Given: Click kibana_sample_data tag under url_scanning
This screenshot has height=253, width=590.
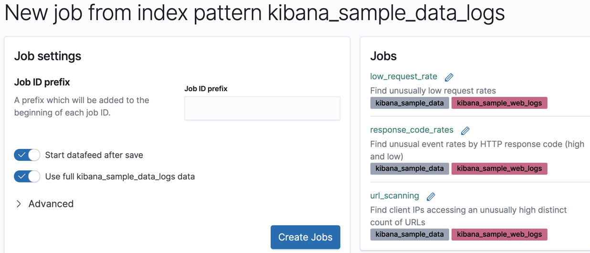Looking at the screenshot, I should click(x=409, y=234).
